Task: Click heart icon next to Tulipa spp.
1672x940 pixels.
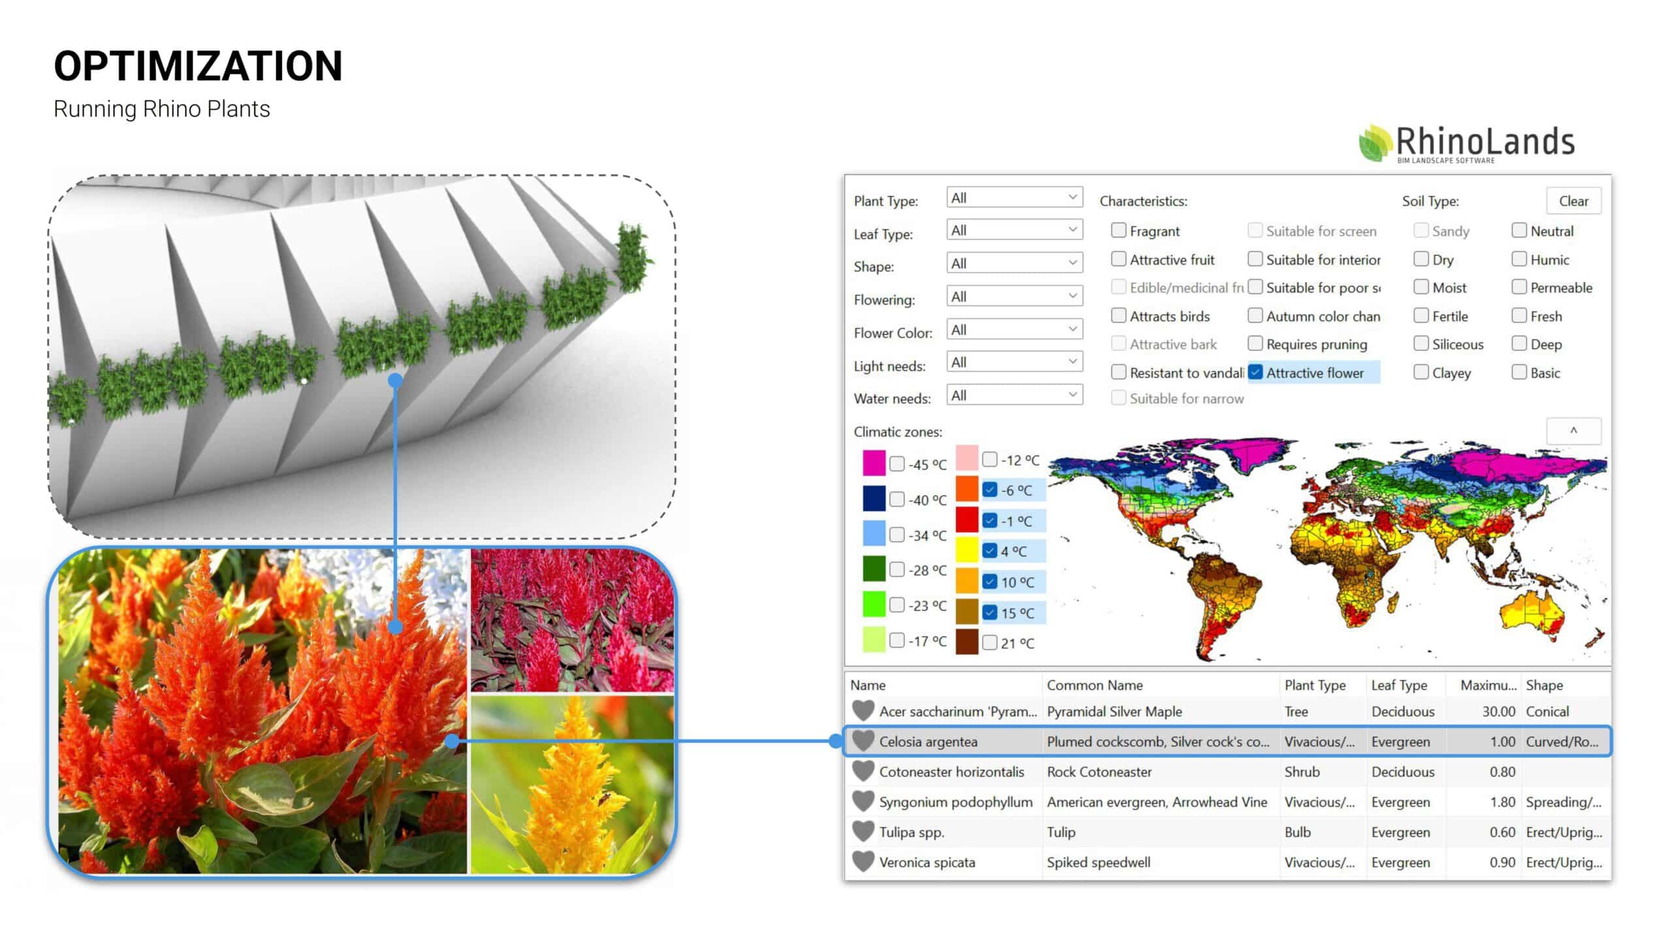Action: pos(863,832)
